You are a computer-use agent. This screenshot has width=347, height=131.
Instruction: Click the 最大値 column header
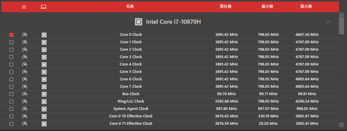point(306,6)
